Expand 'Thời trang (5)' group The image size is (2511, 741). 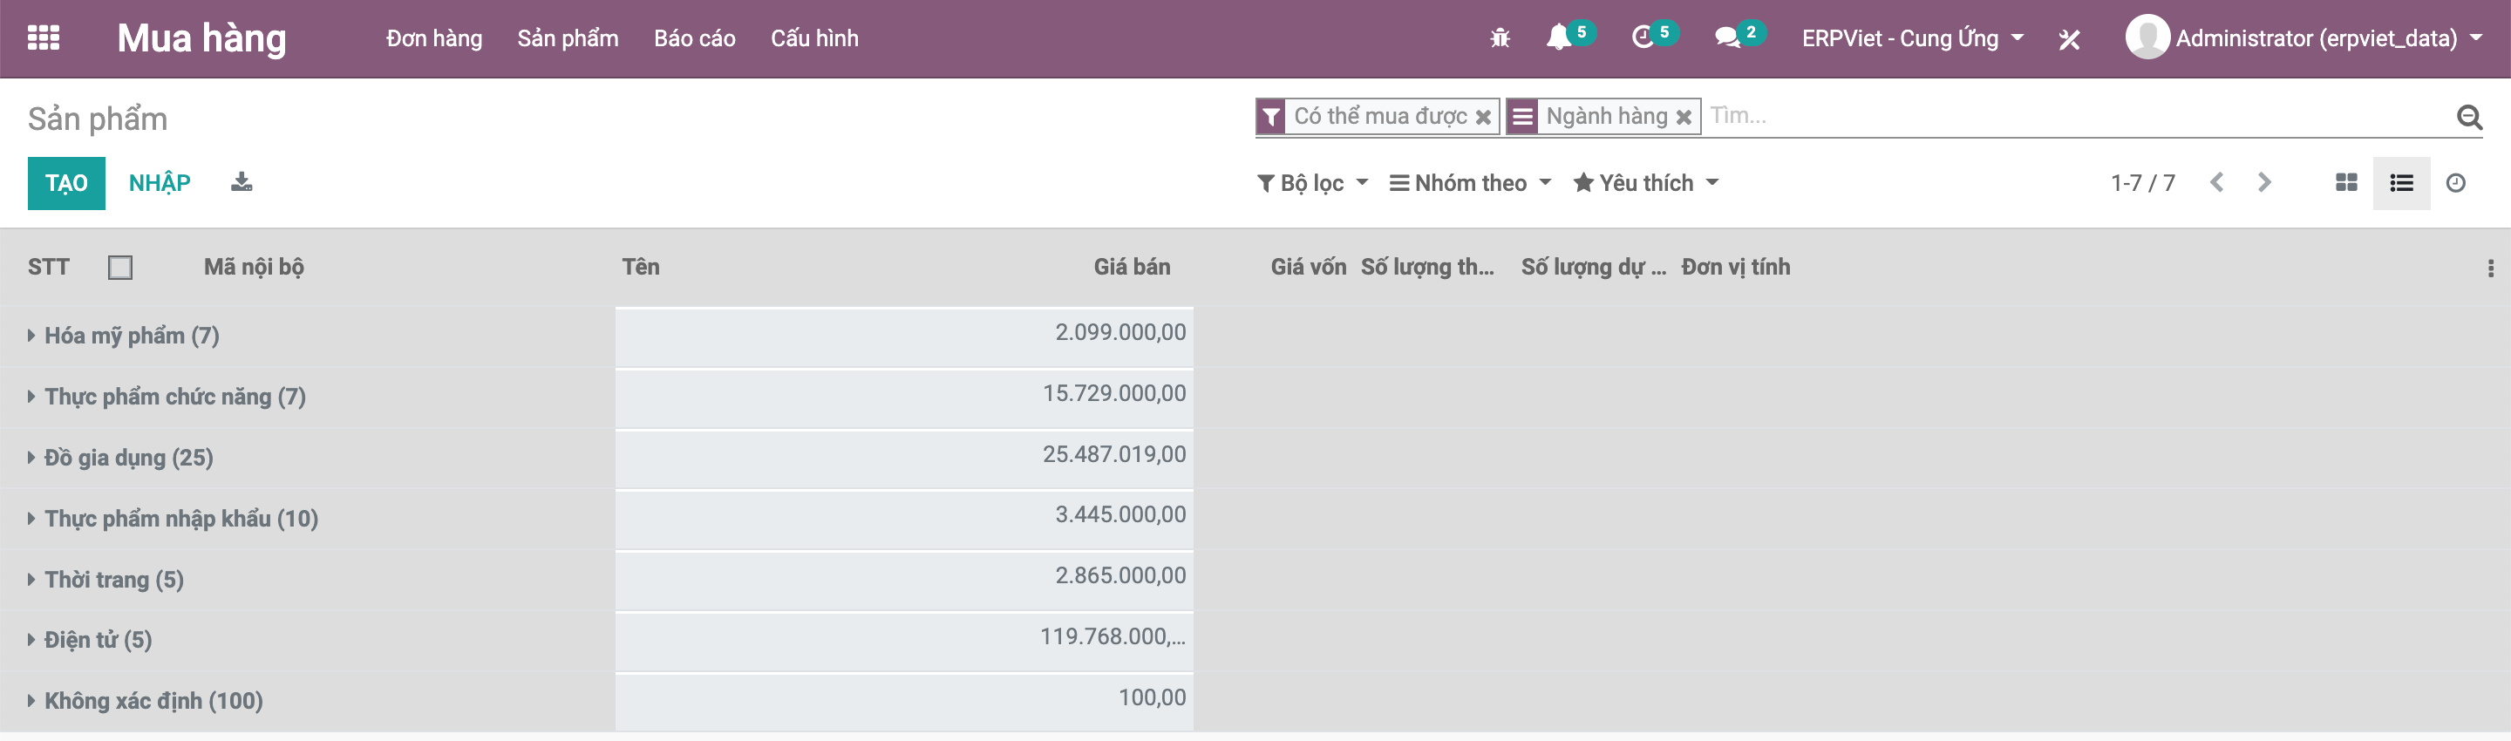pos(105,579)
